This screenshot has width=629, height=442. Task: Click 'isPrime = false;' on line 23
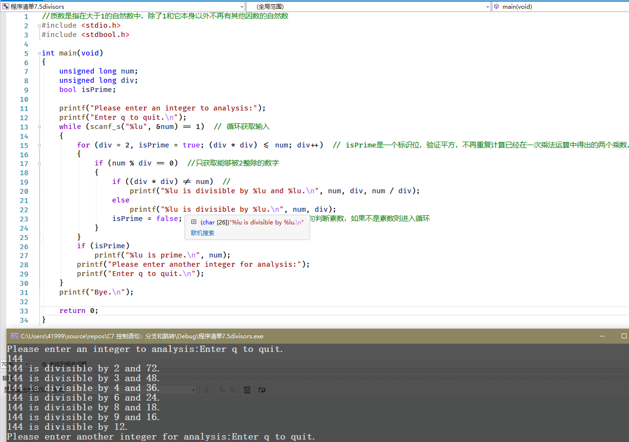(147, 219)
